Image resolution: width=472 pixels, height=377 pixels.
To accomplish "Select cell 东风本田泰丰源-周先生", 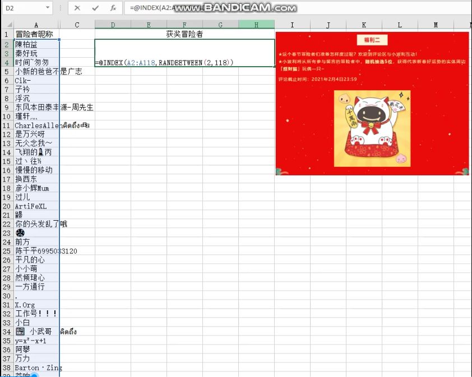I will tap(36, 107).
